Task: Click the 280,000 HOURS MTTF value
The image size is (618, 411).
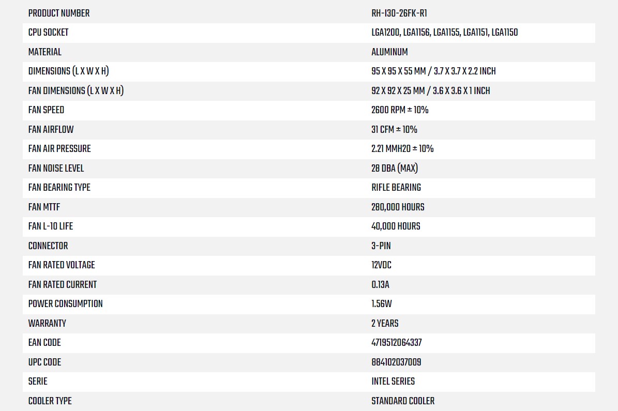Action: 398,207
